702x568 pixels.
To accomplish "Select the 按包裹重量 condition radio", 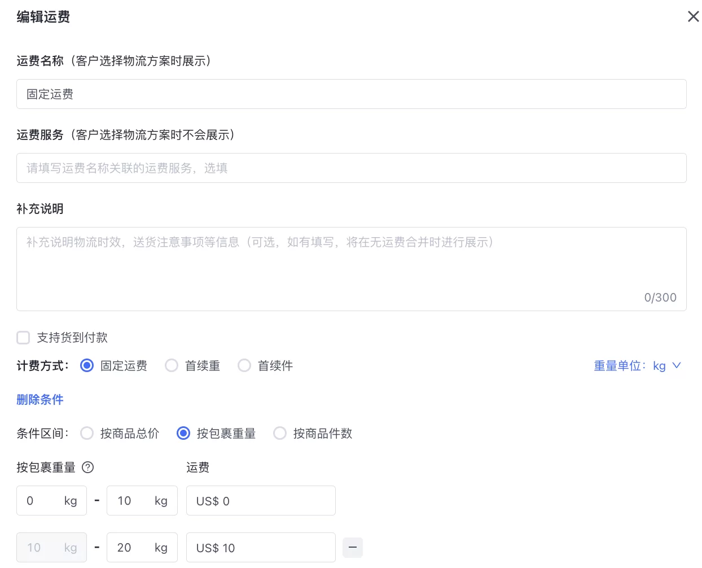I will [x=183, y=433].
